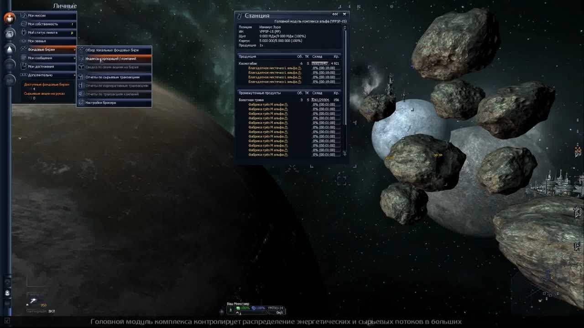
Task: Click the icon next to 'Обзор локальных фондовых бирж'
Action: tap(81, 50)
